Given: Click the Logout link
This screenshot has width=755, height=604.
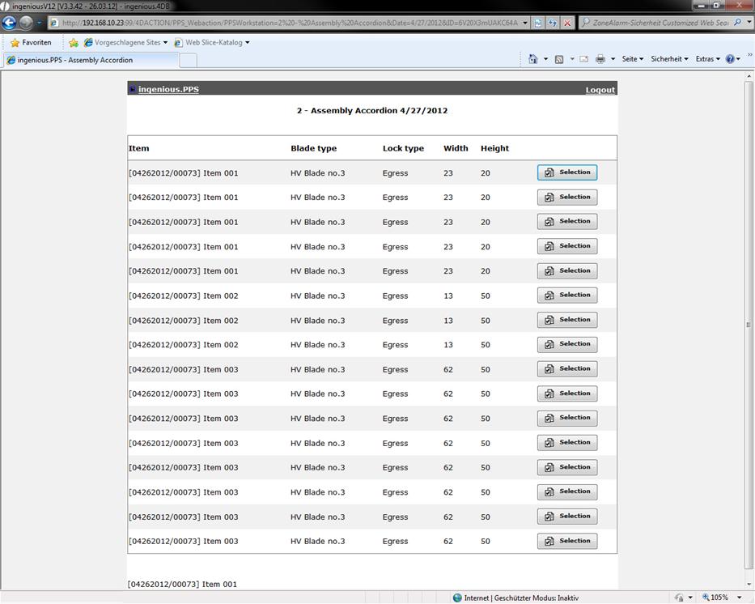Looking at the screenshot, I should 600,90.
